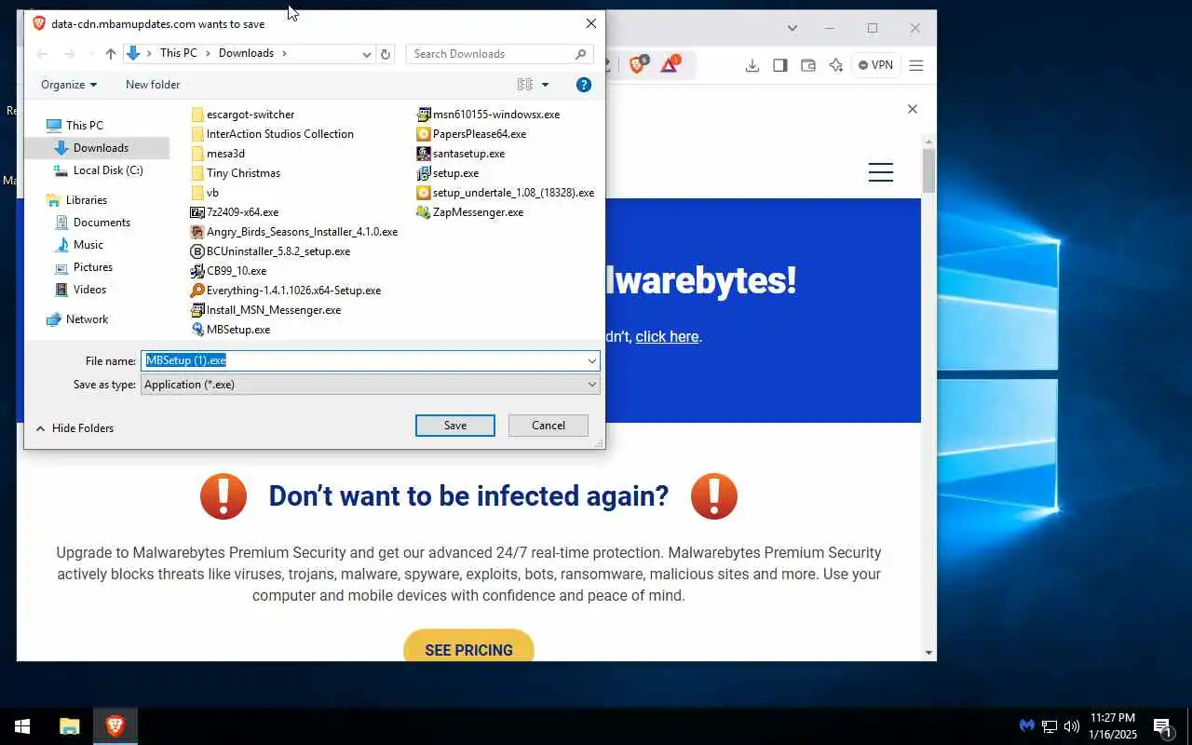Select Everything-1.4.1.1026.x64-Setup.exe

click(286, 291)
